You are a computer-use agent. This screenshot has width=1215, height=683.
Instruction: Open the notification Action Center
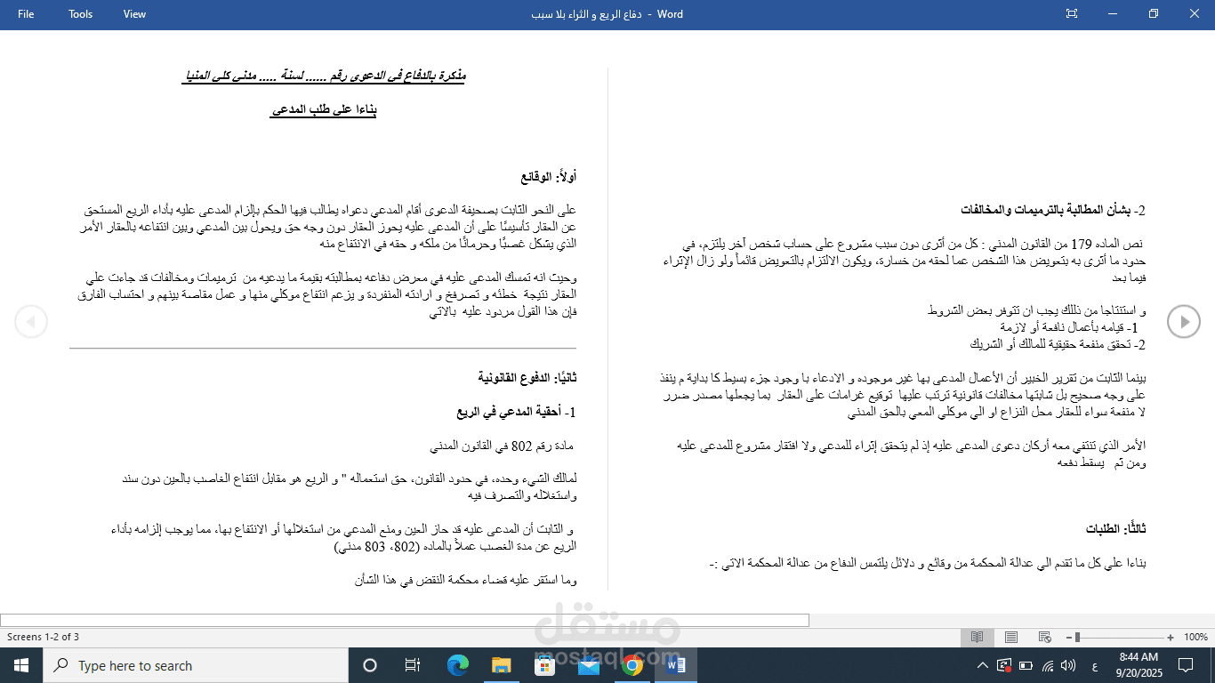point(1186,665)
